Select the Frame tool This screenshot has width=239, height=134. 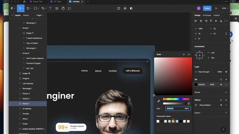(28, 8)
